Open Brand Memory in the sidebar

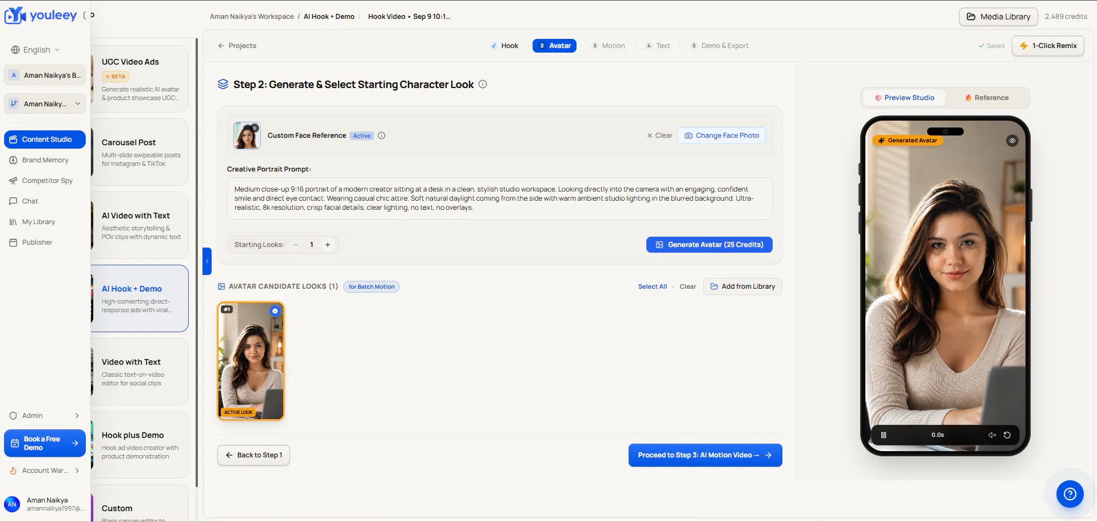[x=45, y=160]
